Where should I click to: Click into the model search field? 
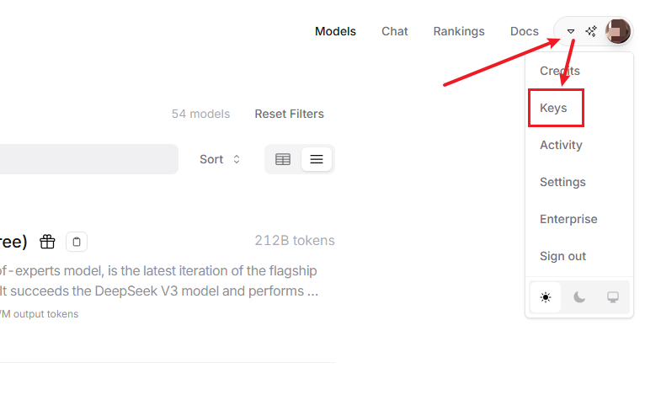tap(84, 159)
